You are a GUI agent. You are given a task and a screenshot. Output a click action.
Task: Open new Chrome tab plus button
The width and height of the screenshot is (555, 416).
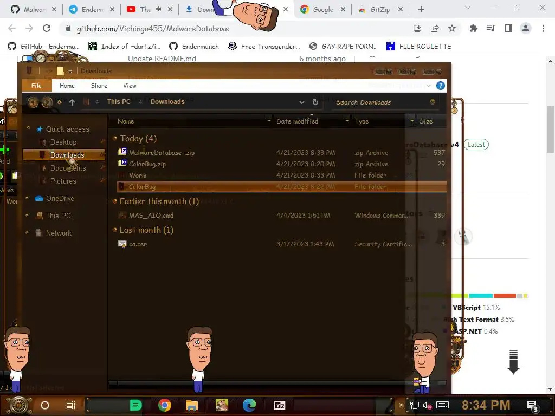pyautogui.click(x=421, y=10)
